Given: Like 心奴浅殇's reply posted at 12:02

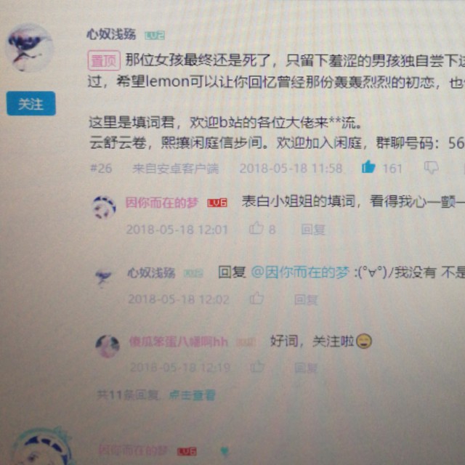Looking at the screenshot, I should pos(256,299).
